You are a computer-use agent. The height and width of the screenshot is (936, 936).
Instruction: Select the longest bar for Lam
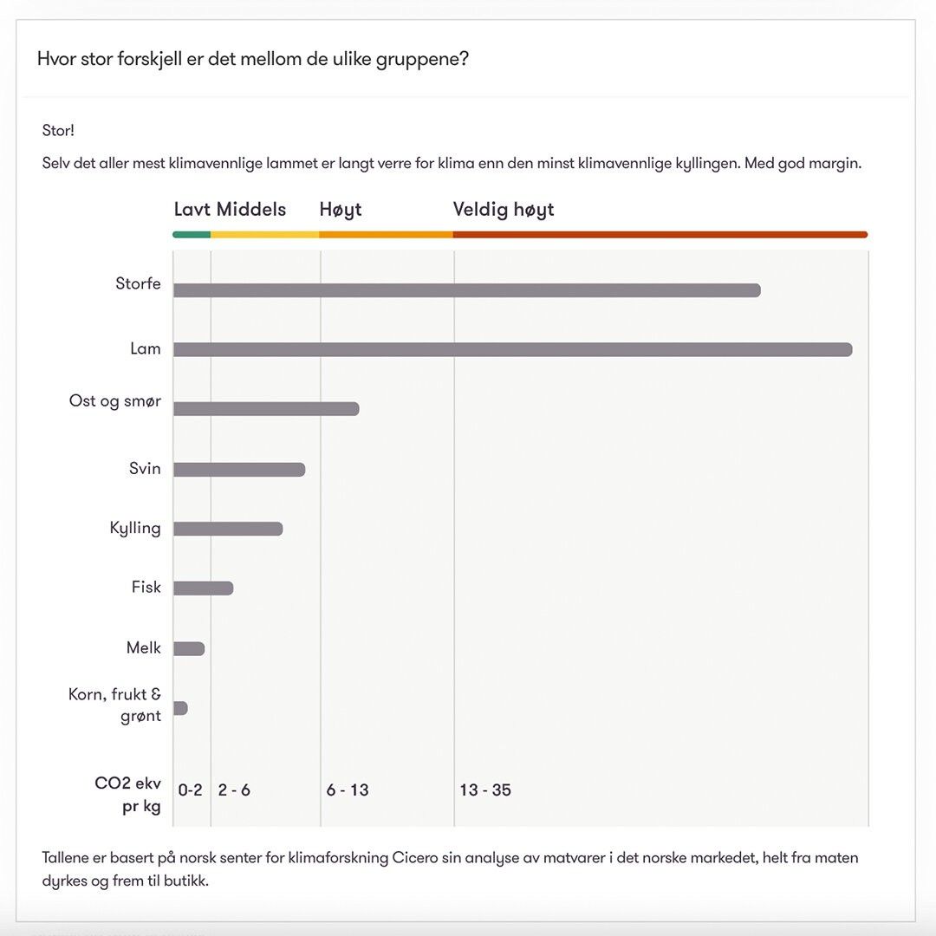(512, 349)
